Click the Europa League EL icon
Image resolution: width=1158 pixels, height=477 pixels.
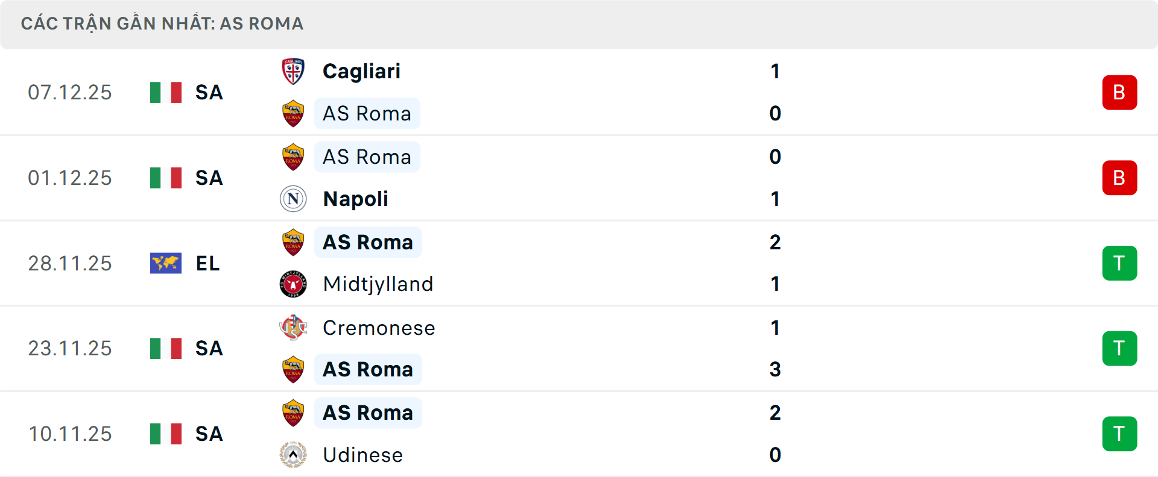coord(166,263)
